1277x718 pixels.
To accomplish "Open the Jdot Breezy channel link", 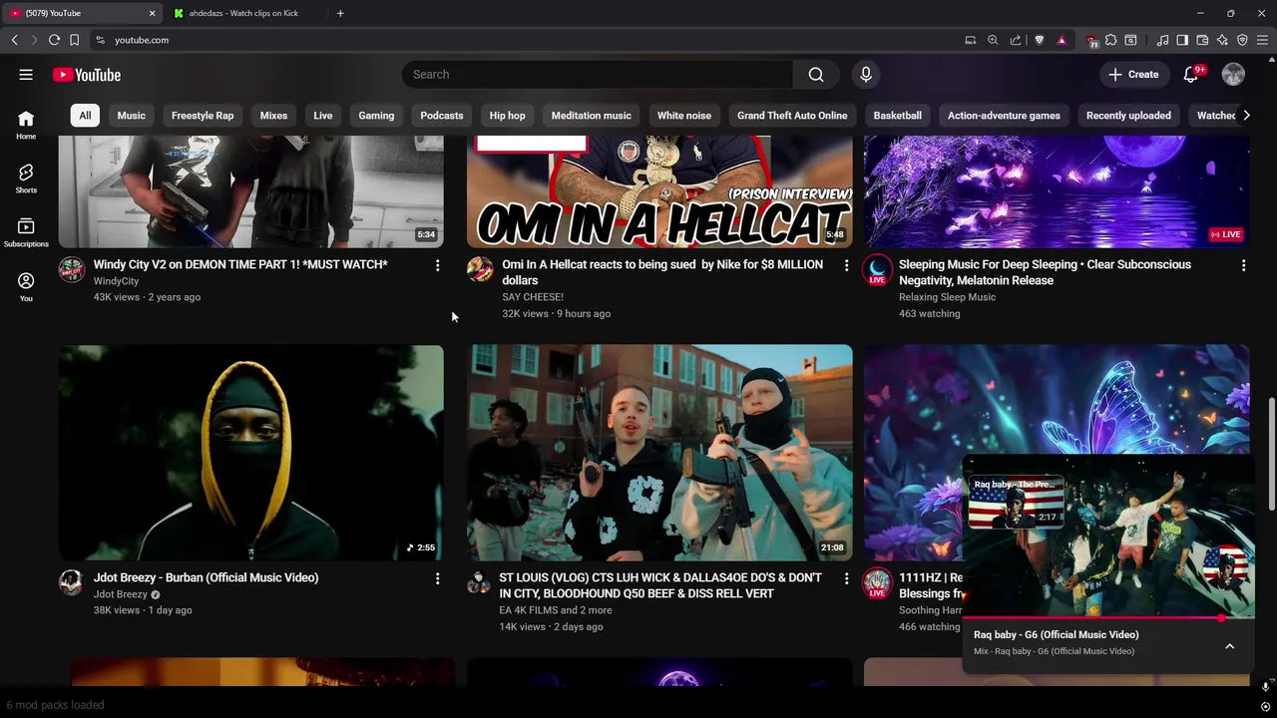I will (x=120, y=594).
